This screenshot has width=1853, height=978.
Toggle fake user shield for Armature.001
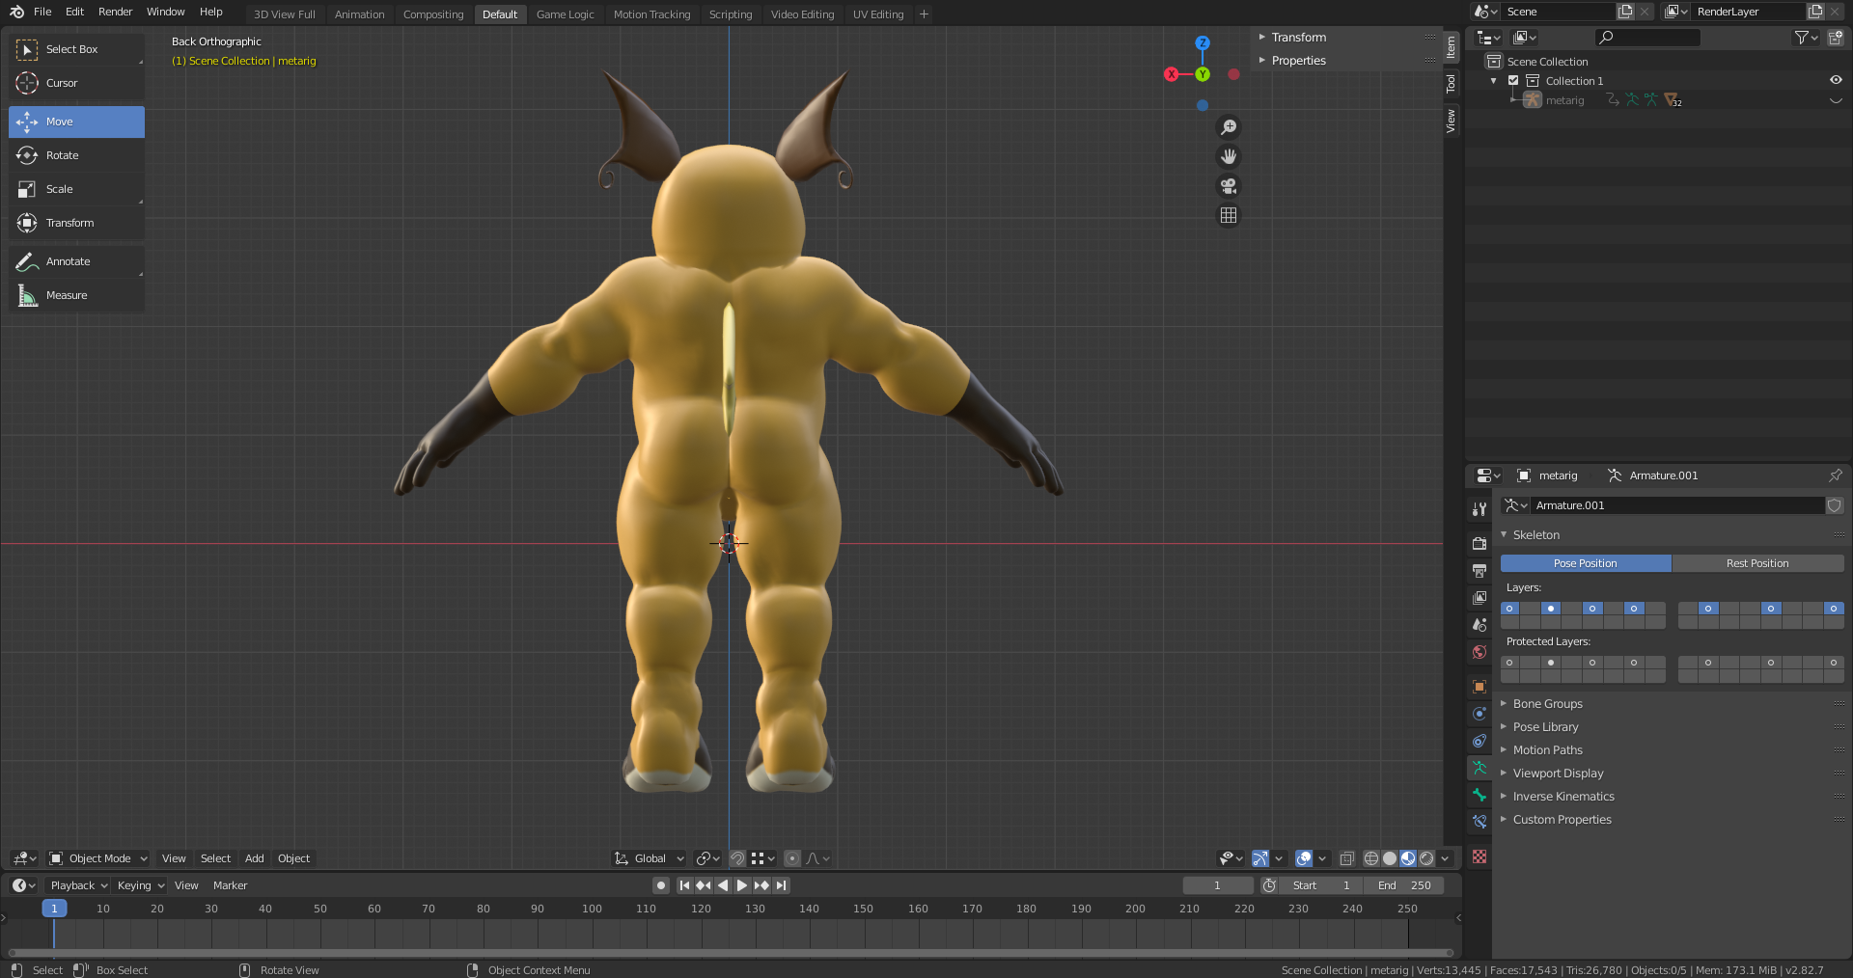(x=1834, y=505)
